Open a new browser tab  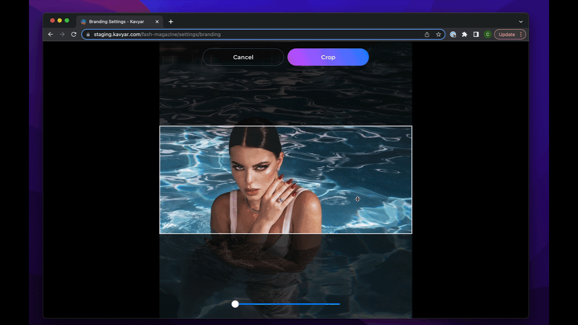tap(171, 22)
